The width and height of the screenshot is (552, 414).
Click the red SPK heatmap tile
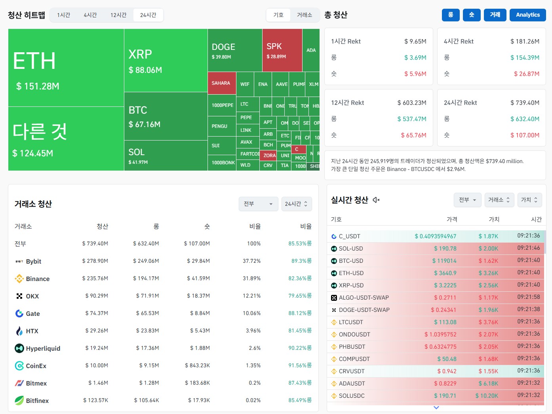tap(282, 50)
